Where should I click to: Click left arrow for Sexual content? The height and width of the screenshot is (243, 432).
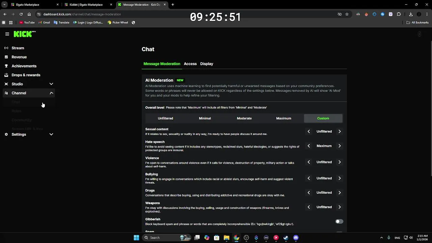[308, 131]
